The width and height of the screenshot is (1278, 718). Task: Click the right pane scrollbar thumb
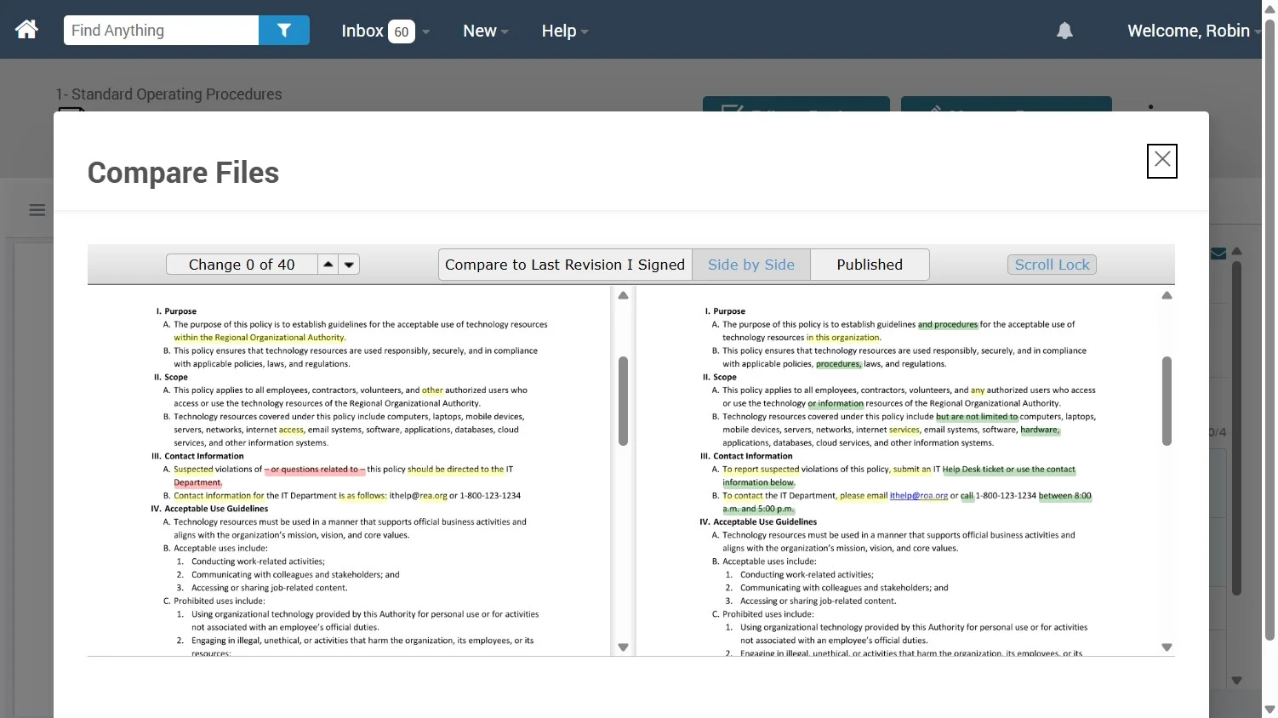[x=1167, y=401]
